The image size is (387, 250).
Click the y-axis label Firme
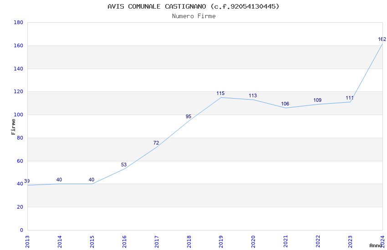(x=13, y=127)
